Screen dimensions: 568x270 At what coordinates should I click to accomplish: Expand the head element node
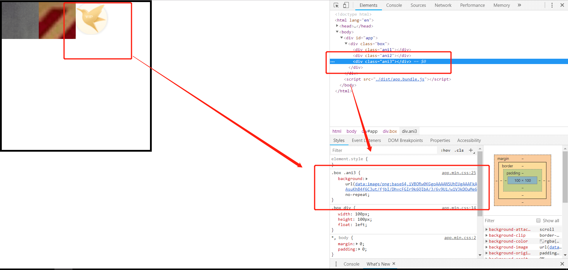337,26
